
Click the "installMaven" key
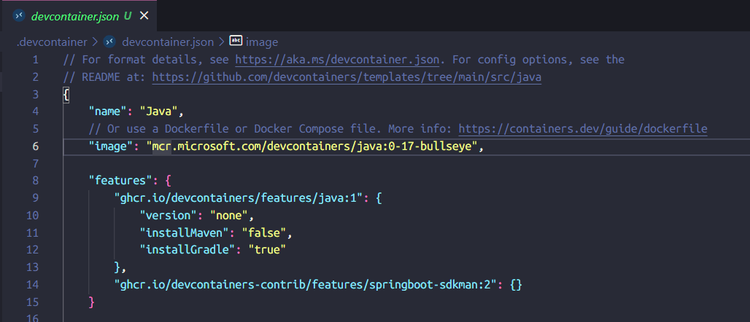pyautogui.click(x=184, y=232)
